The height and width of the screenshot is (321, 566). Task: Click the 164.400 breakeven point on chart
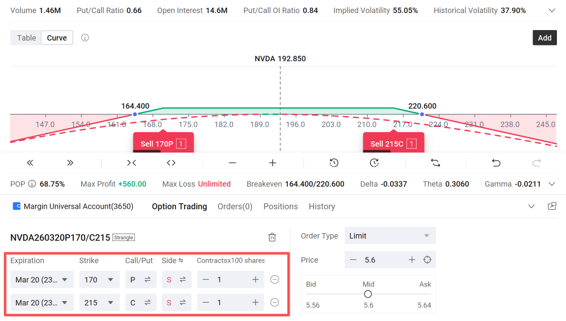tap(135, 115)
